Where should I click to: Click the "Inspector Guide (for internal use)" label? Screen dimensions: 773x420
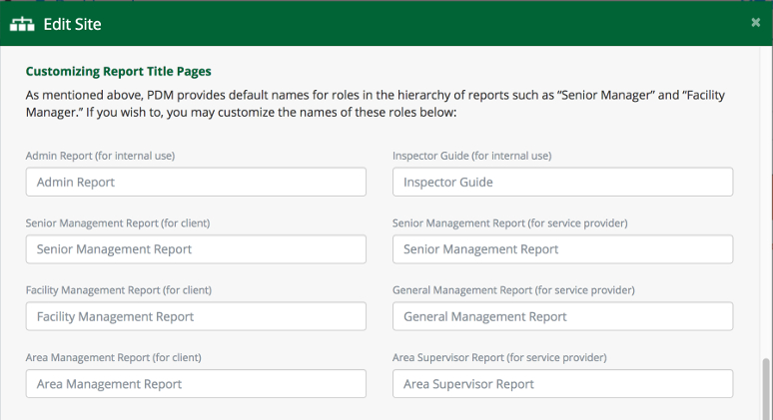(x=471, y=156)
